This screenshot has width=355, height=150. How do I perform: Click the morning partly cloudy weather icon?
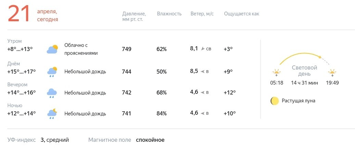[52, 49]
